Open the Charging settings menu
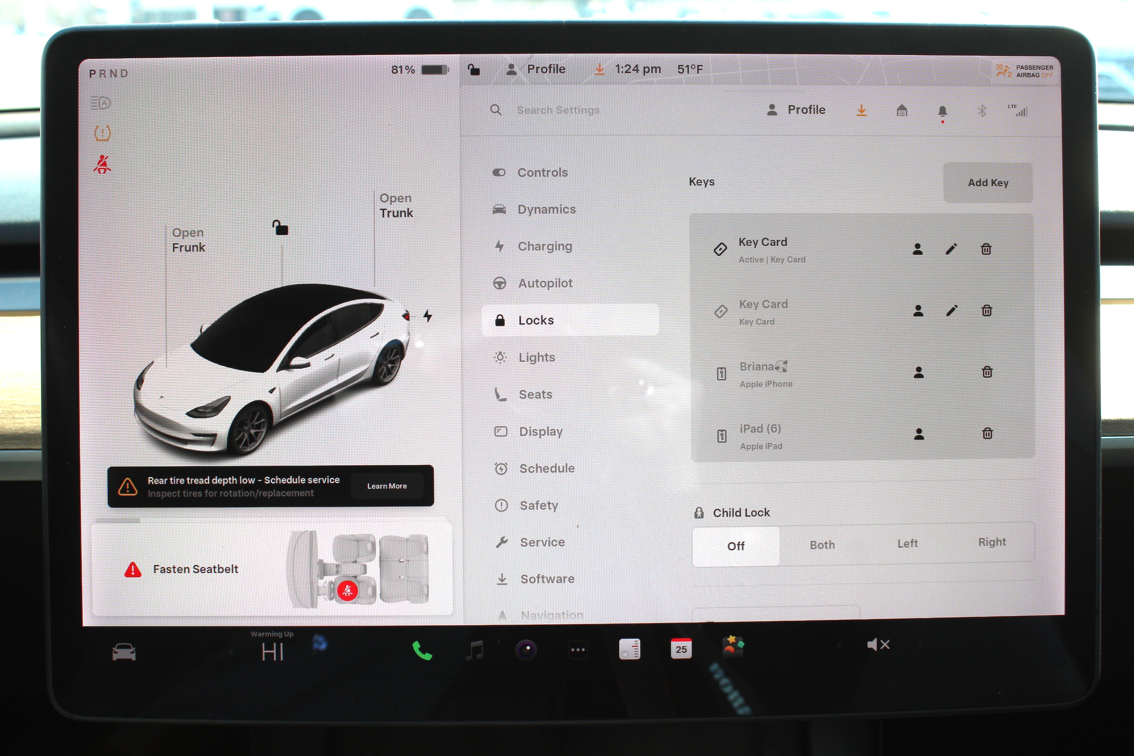This screenshot has height=756, width=1134. click(x=544, y=246)
